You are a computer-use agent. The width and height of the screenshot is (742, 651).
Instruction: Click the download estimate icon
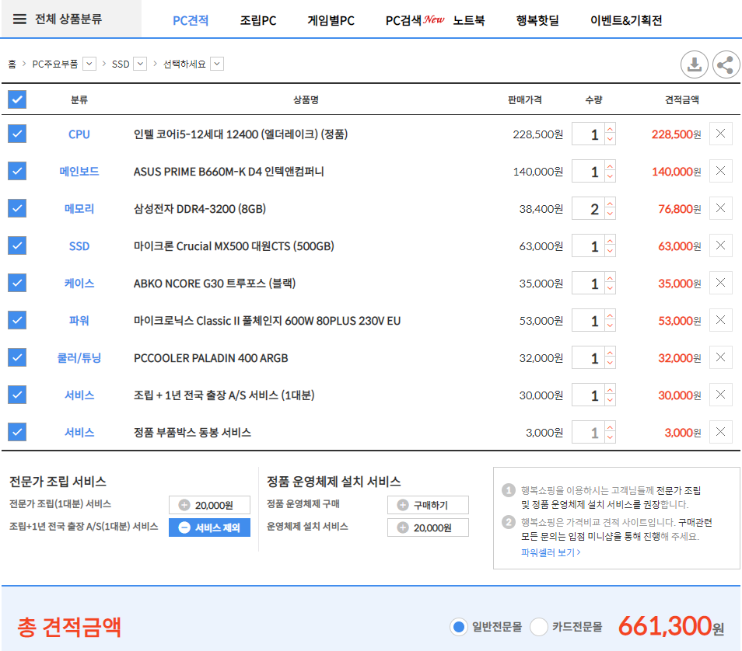pos(695,64)
